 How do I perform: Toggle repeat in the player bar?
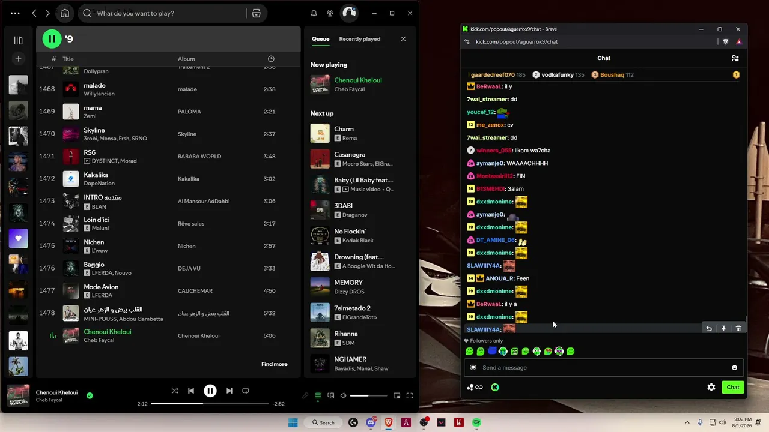pyautogui.click(x=245, y=391)
